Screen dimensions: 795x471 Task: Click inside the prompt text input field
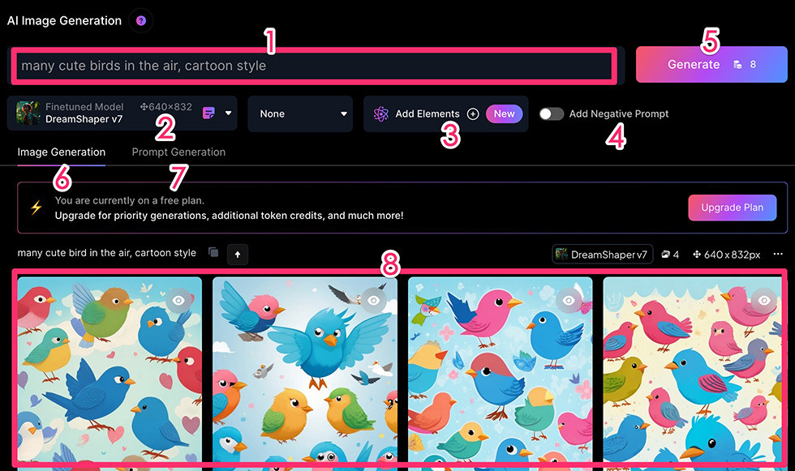[315, 66]
